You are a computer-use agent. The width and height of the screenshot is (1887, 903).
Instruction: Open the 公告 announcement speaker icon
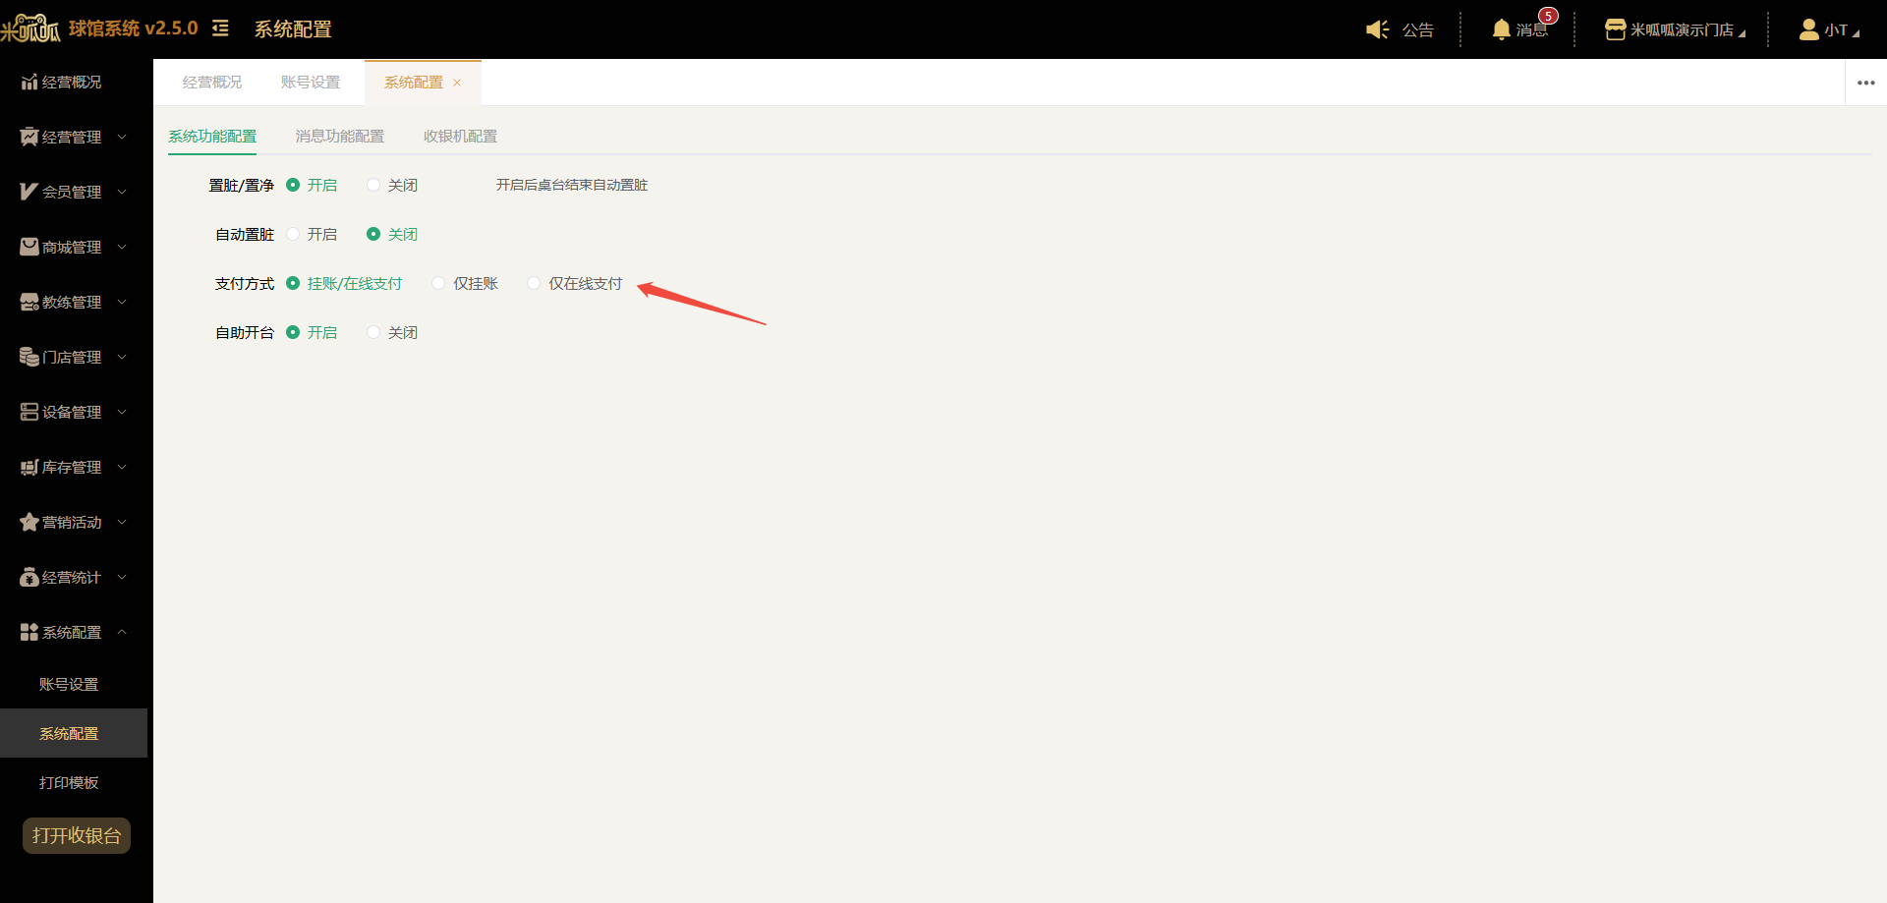[1377, 29]
